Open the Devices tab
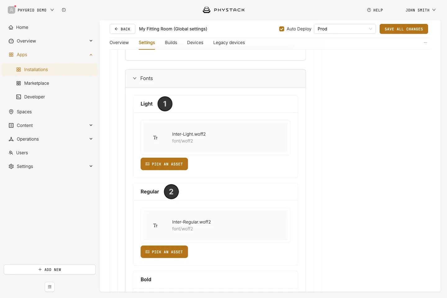The width and height of the screenshot is (447, 298). click(x=195, y=43)
